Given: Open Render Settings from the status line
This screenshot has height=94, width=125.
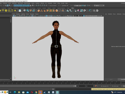Looking at the screenshot, I should coord(81,5).
